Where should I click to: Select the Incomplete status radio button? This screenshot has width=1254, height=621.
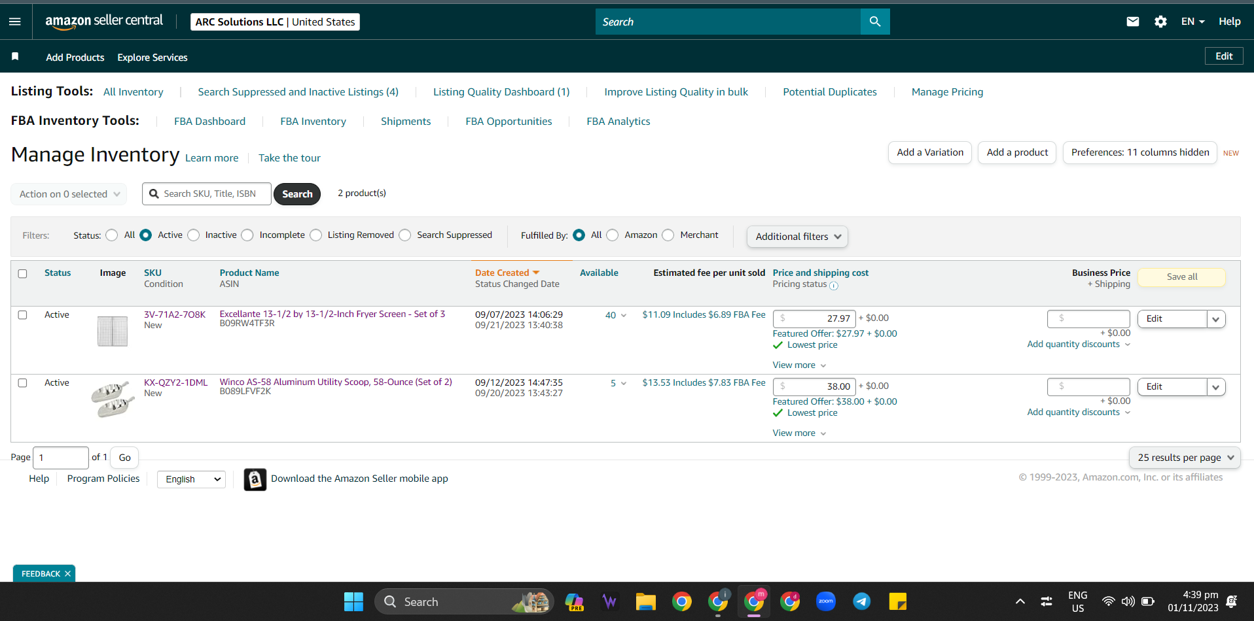point(247,235)
